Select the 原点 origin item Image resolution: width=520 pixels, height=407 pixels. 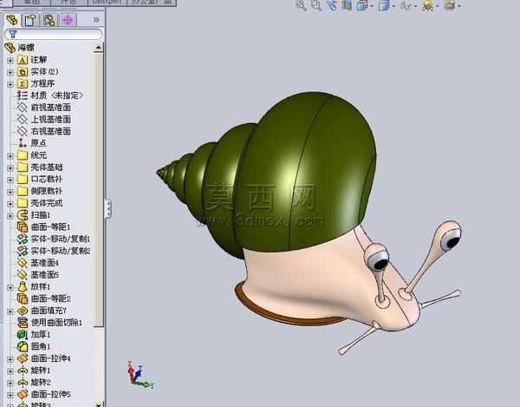pos(32,143)
